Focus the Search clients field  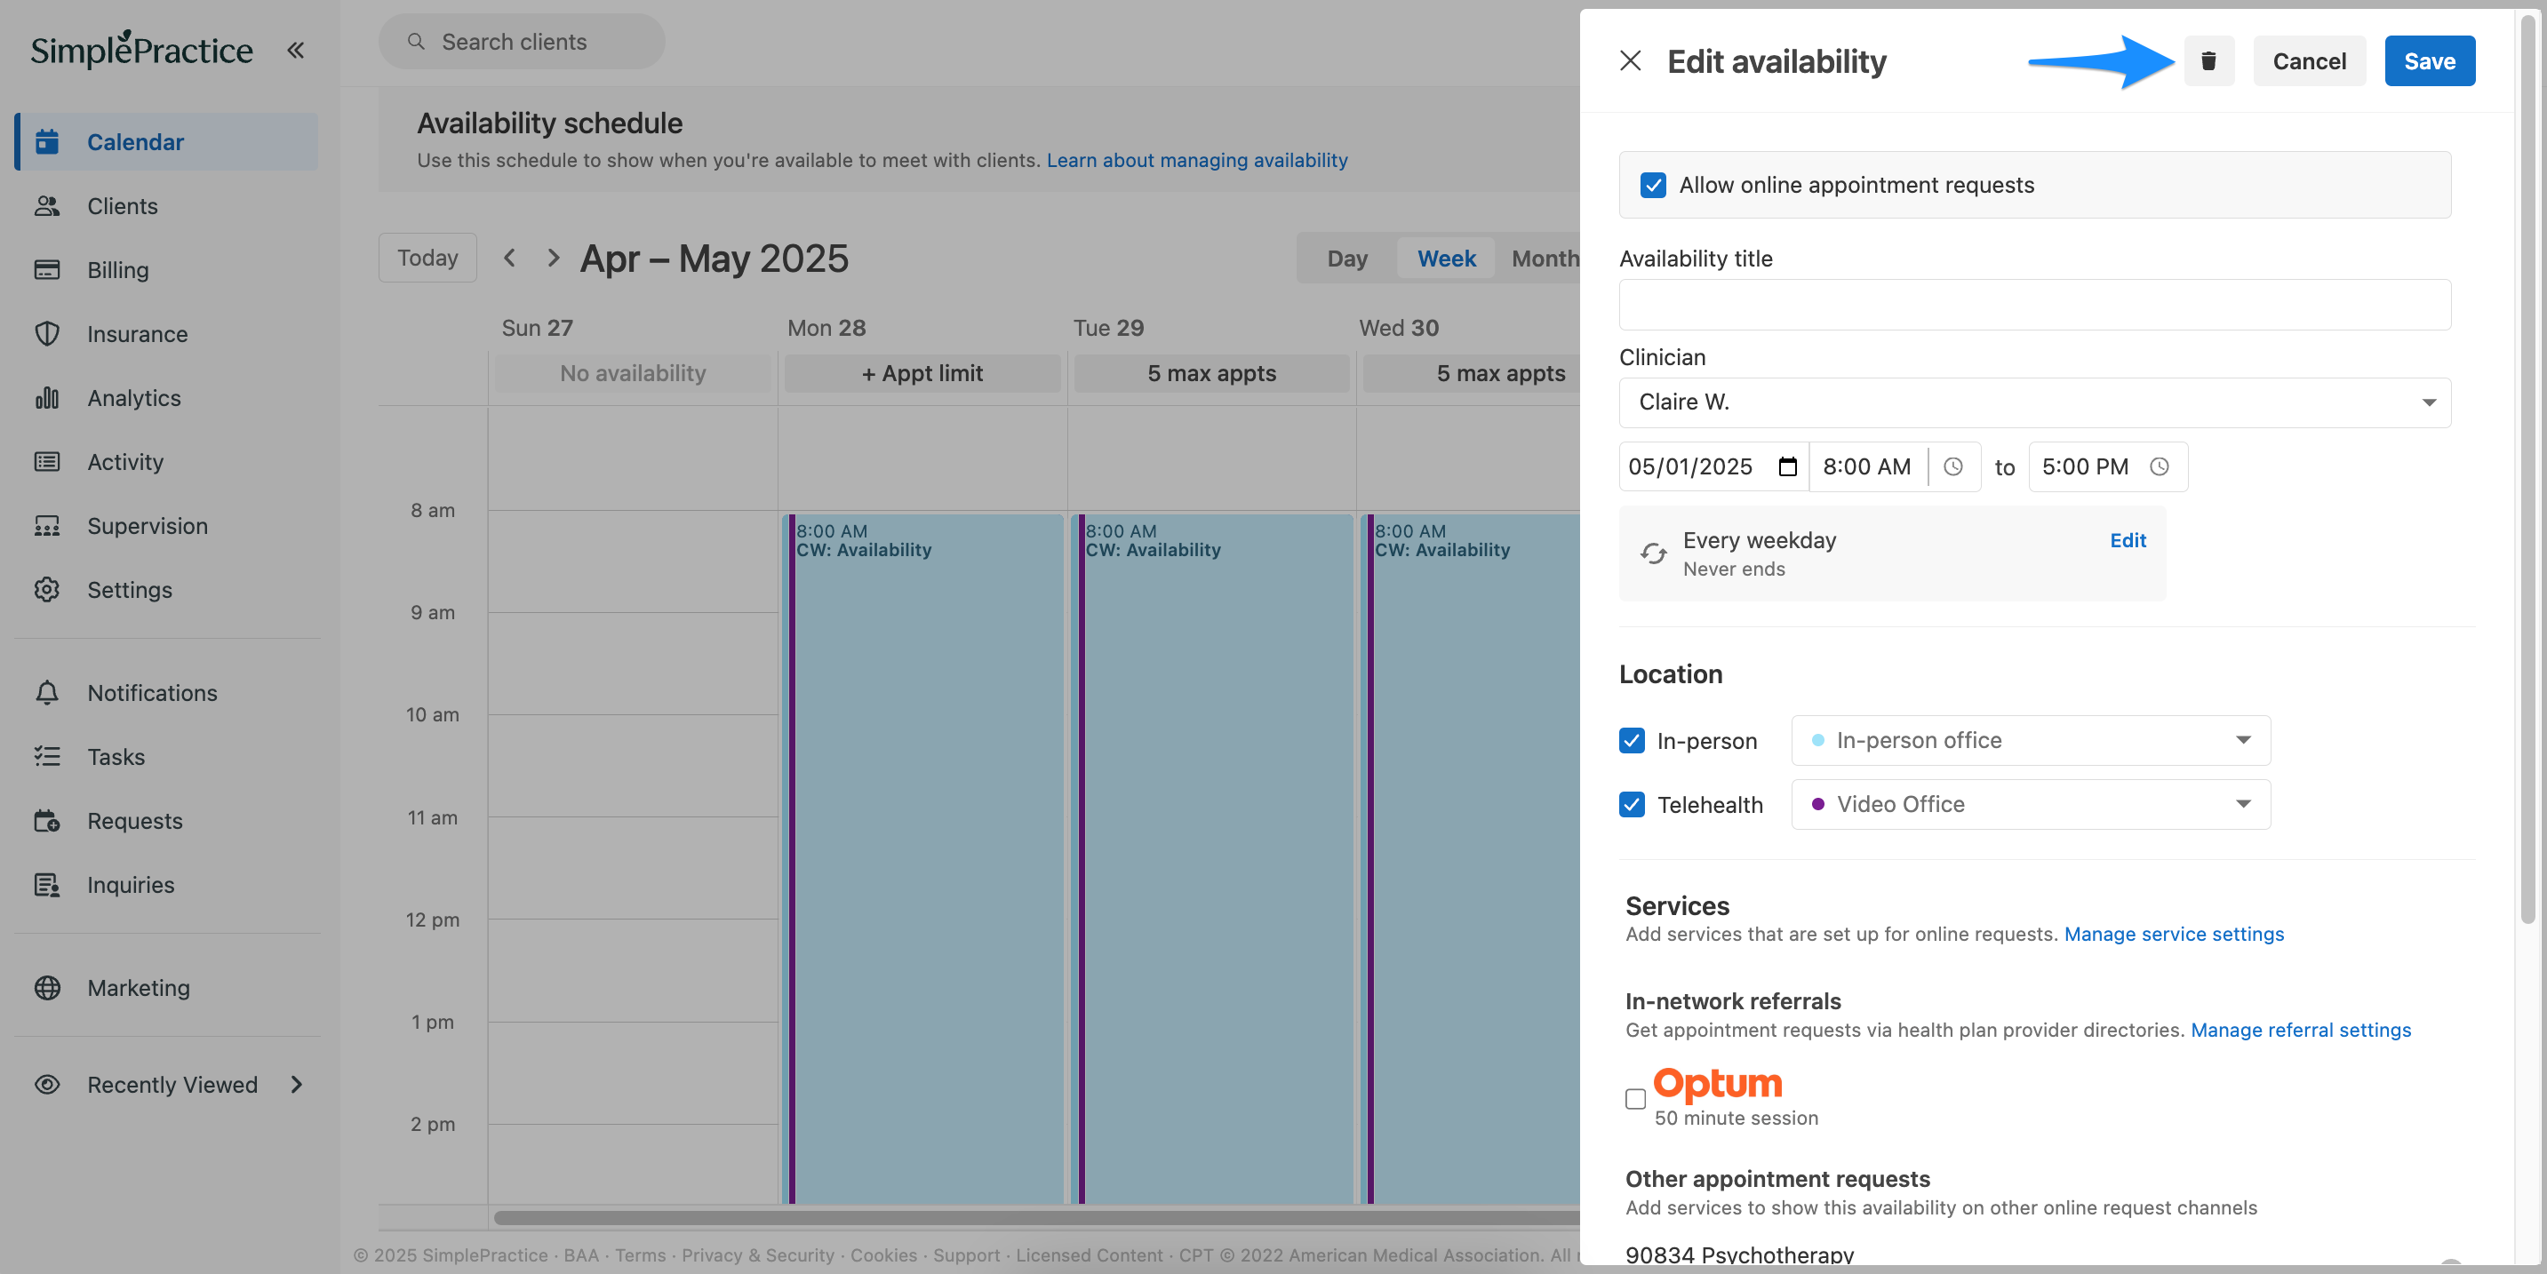click(522, 42)
